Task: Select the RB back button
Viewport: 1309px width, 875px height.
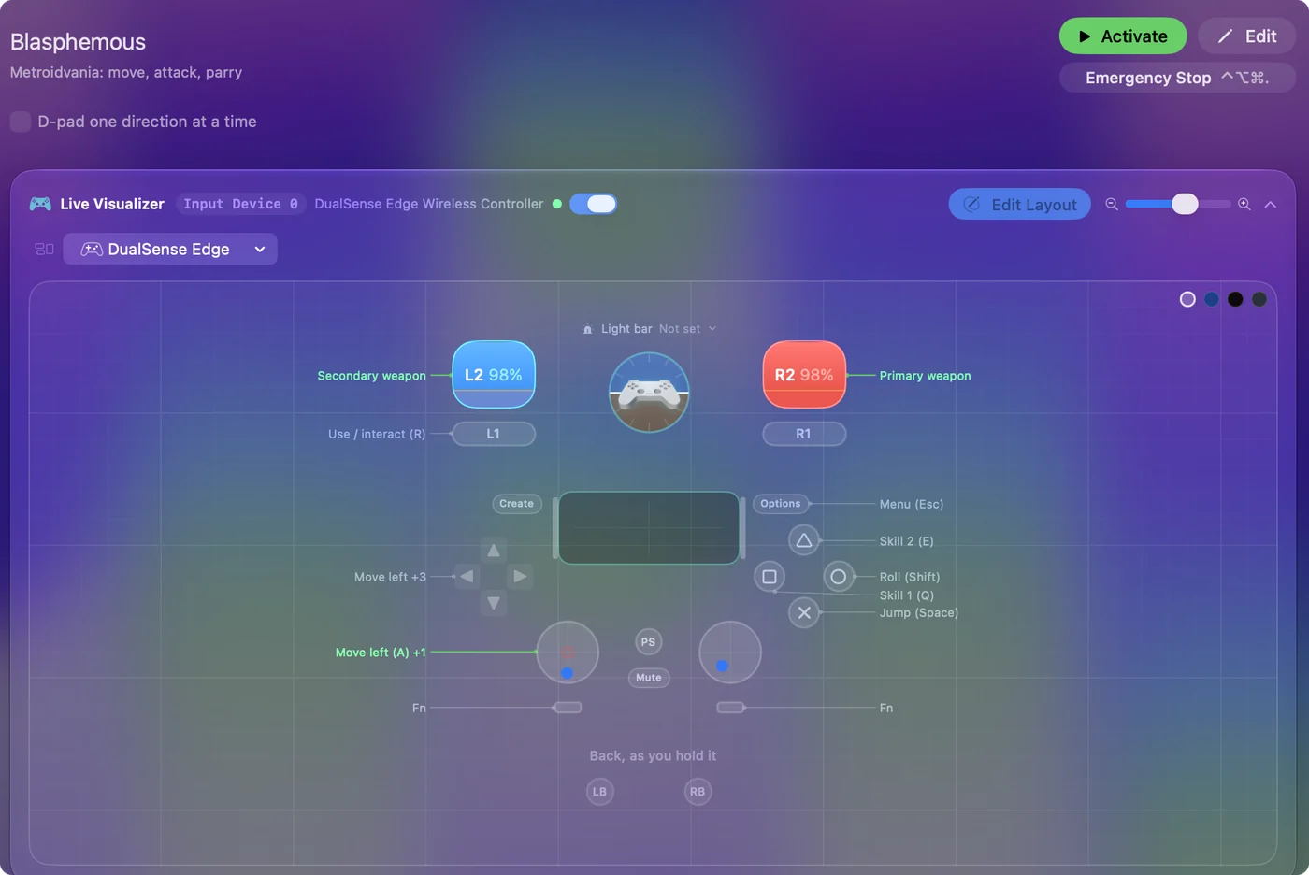Action: [x=698, y=792]
